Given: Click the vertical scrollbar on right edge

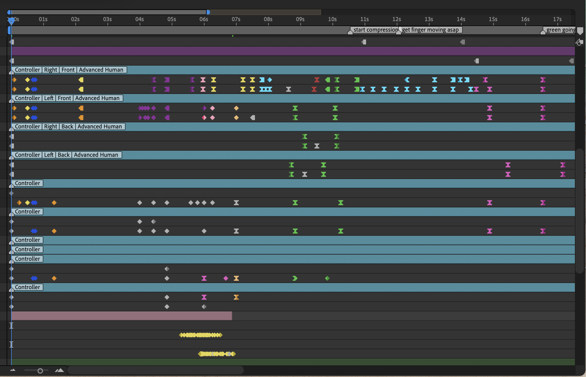Looking at the screenshot, I should pyautogui.click(x=579, y=211).
